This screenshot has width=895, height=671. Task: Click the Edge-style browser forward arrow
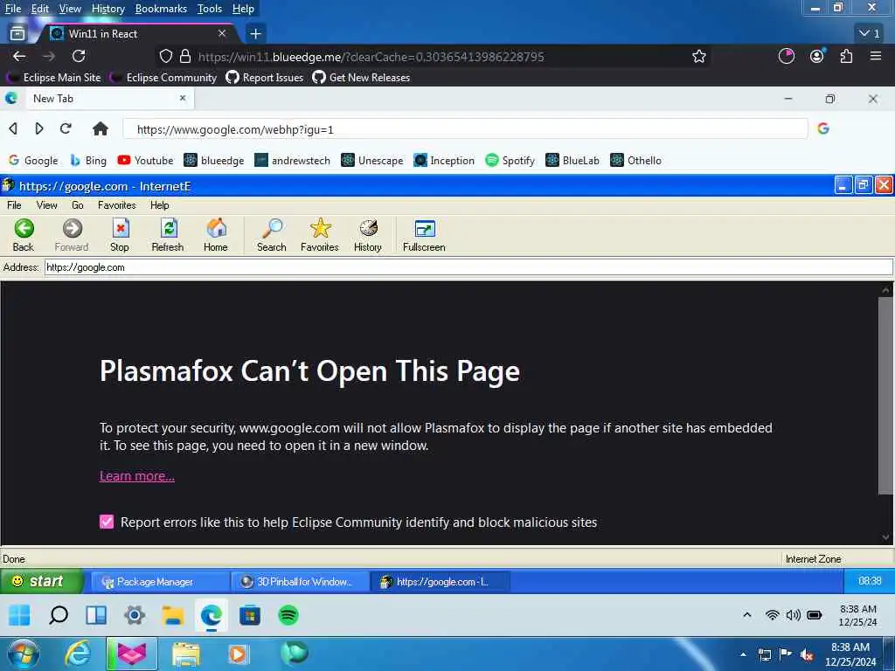[x=38, y=128]
